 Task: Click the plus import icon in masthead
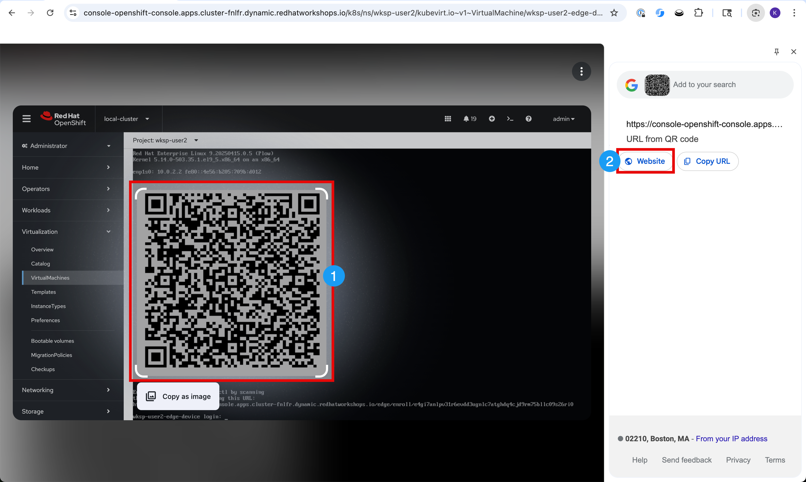point(492,119)
